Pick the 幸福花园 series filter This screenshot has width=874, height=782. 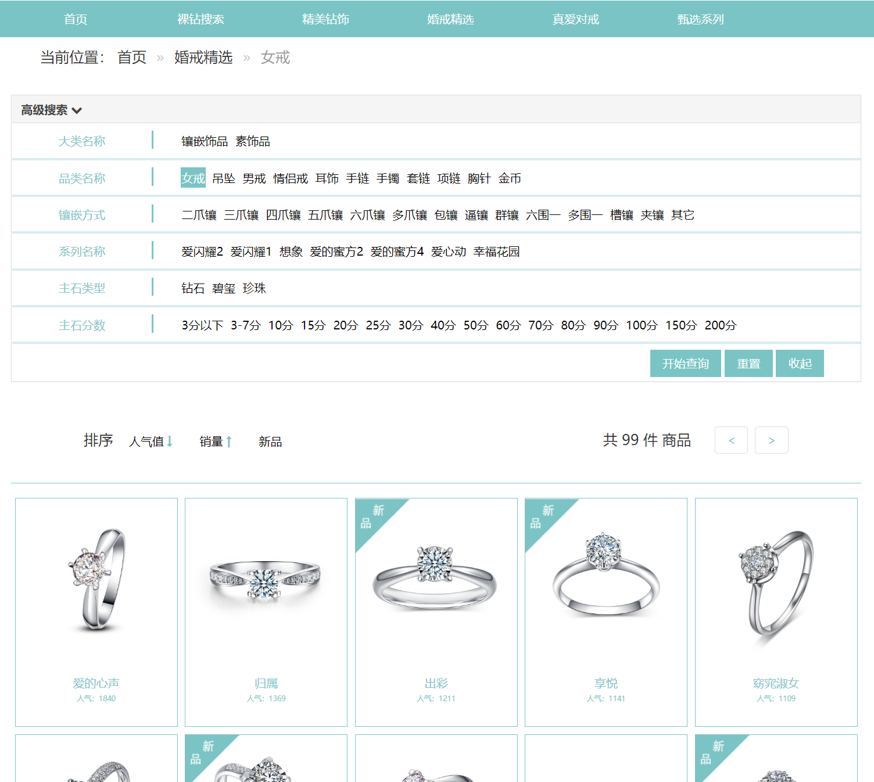496,252
